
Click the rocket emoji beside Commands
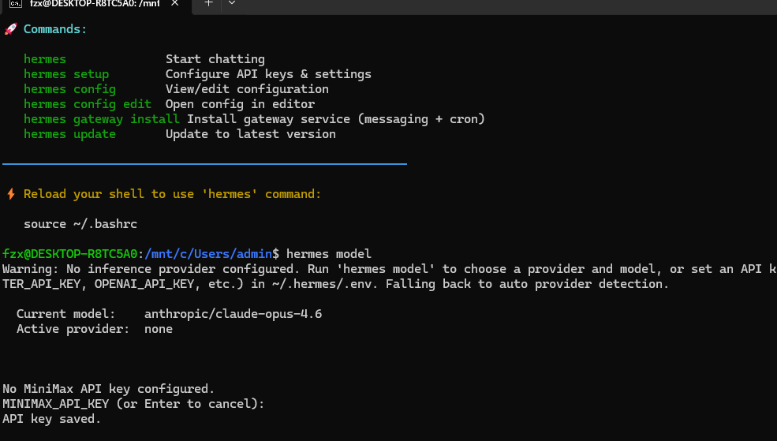click(11, 29)
